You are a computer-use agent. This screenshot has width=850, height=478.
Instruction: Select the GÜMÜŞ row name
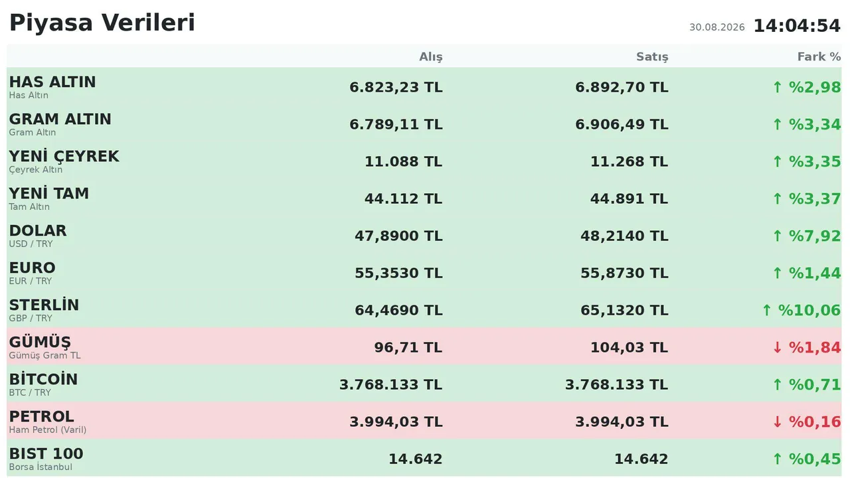pos(40,342)
